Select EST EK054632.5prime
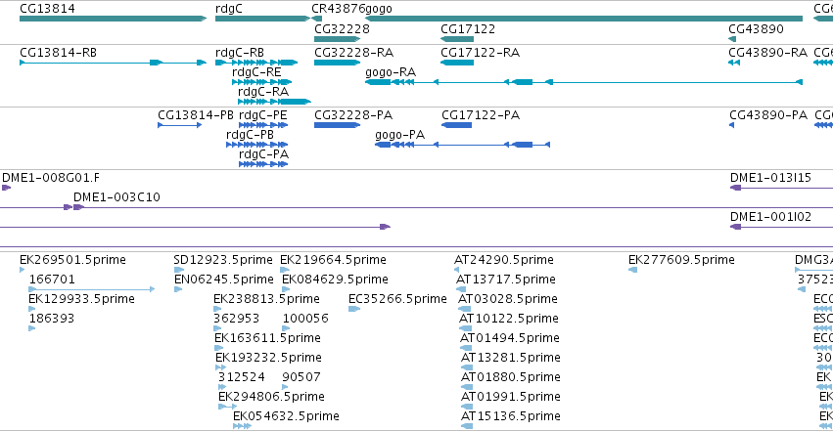833x431 pixels. click(242, 426)
